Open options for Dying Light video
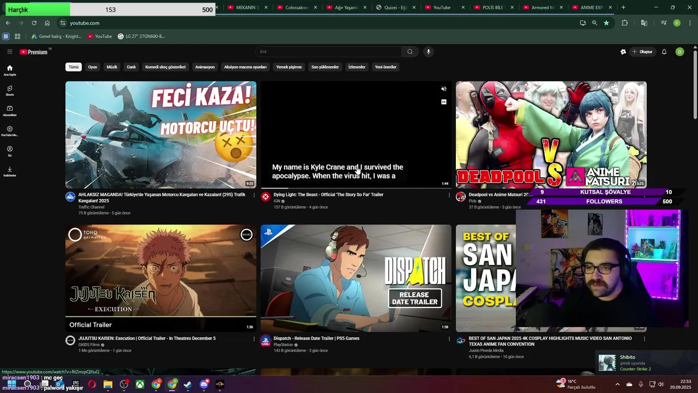The image size is (698, 393). coord(449,195)
